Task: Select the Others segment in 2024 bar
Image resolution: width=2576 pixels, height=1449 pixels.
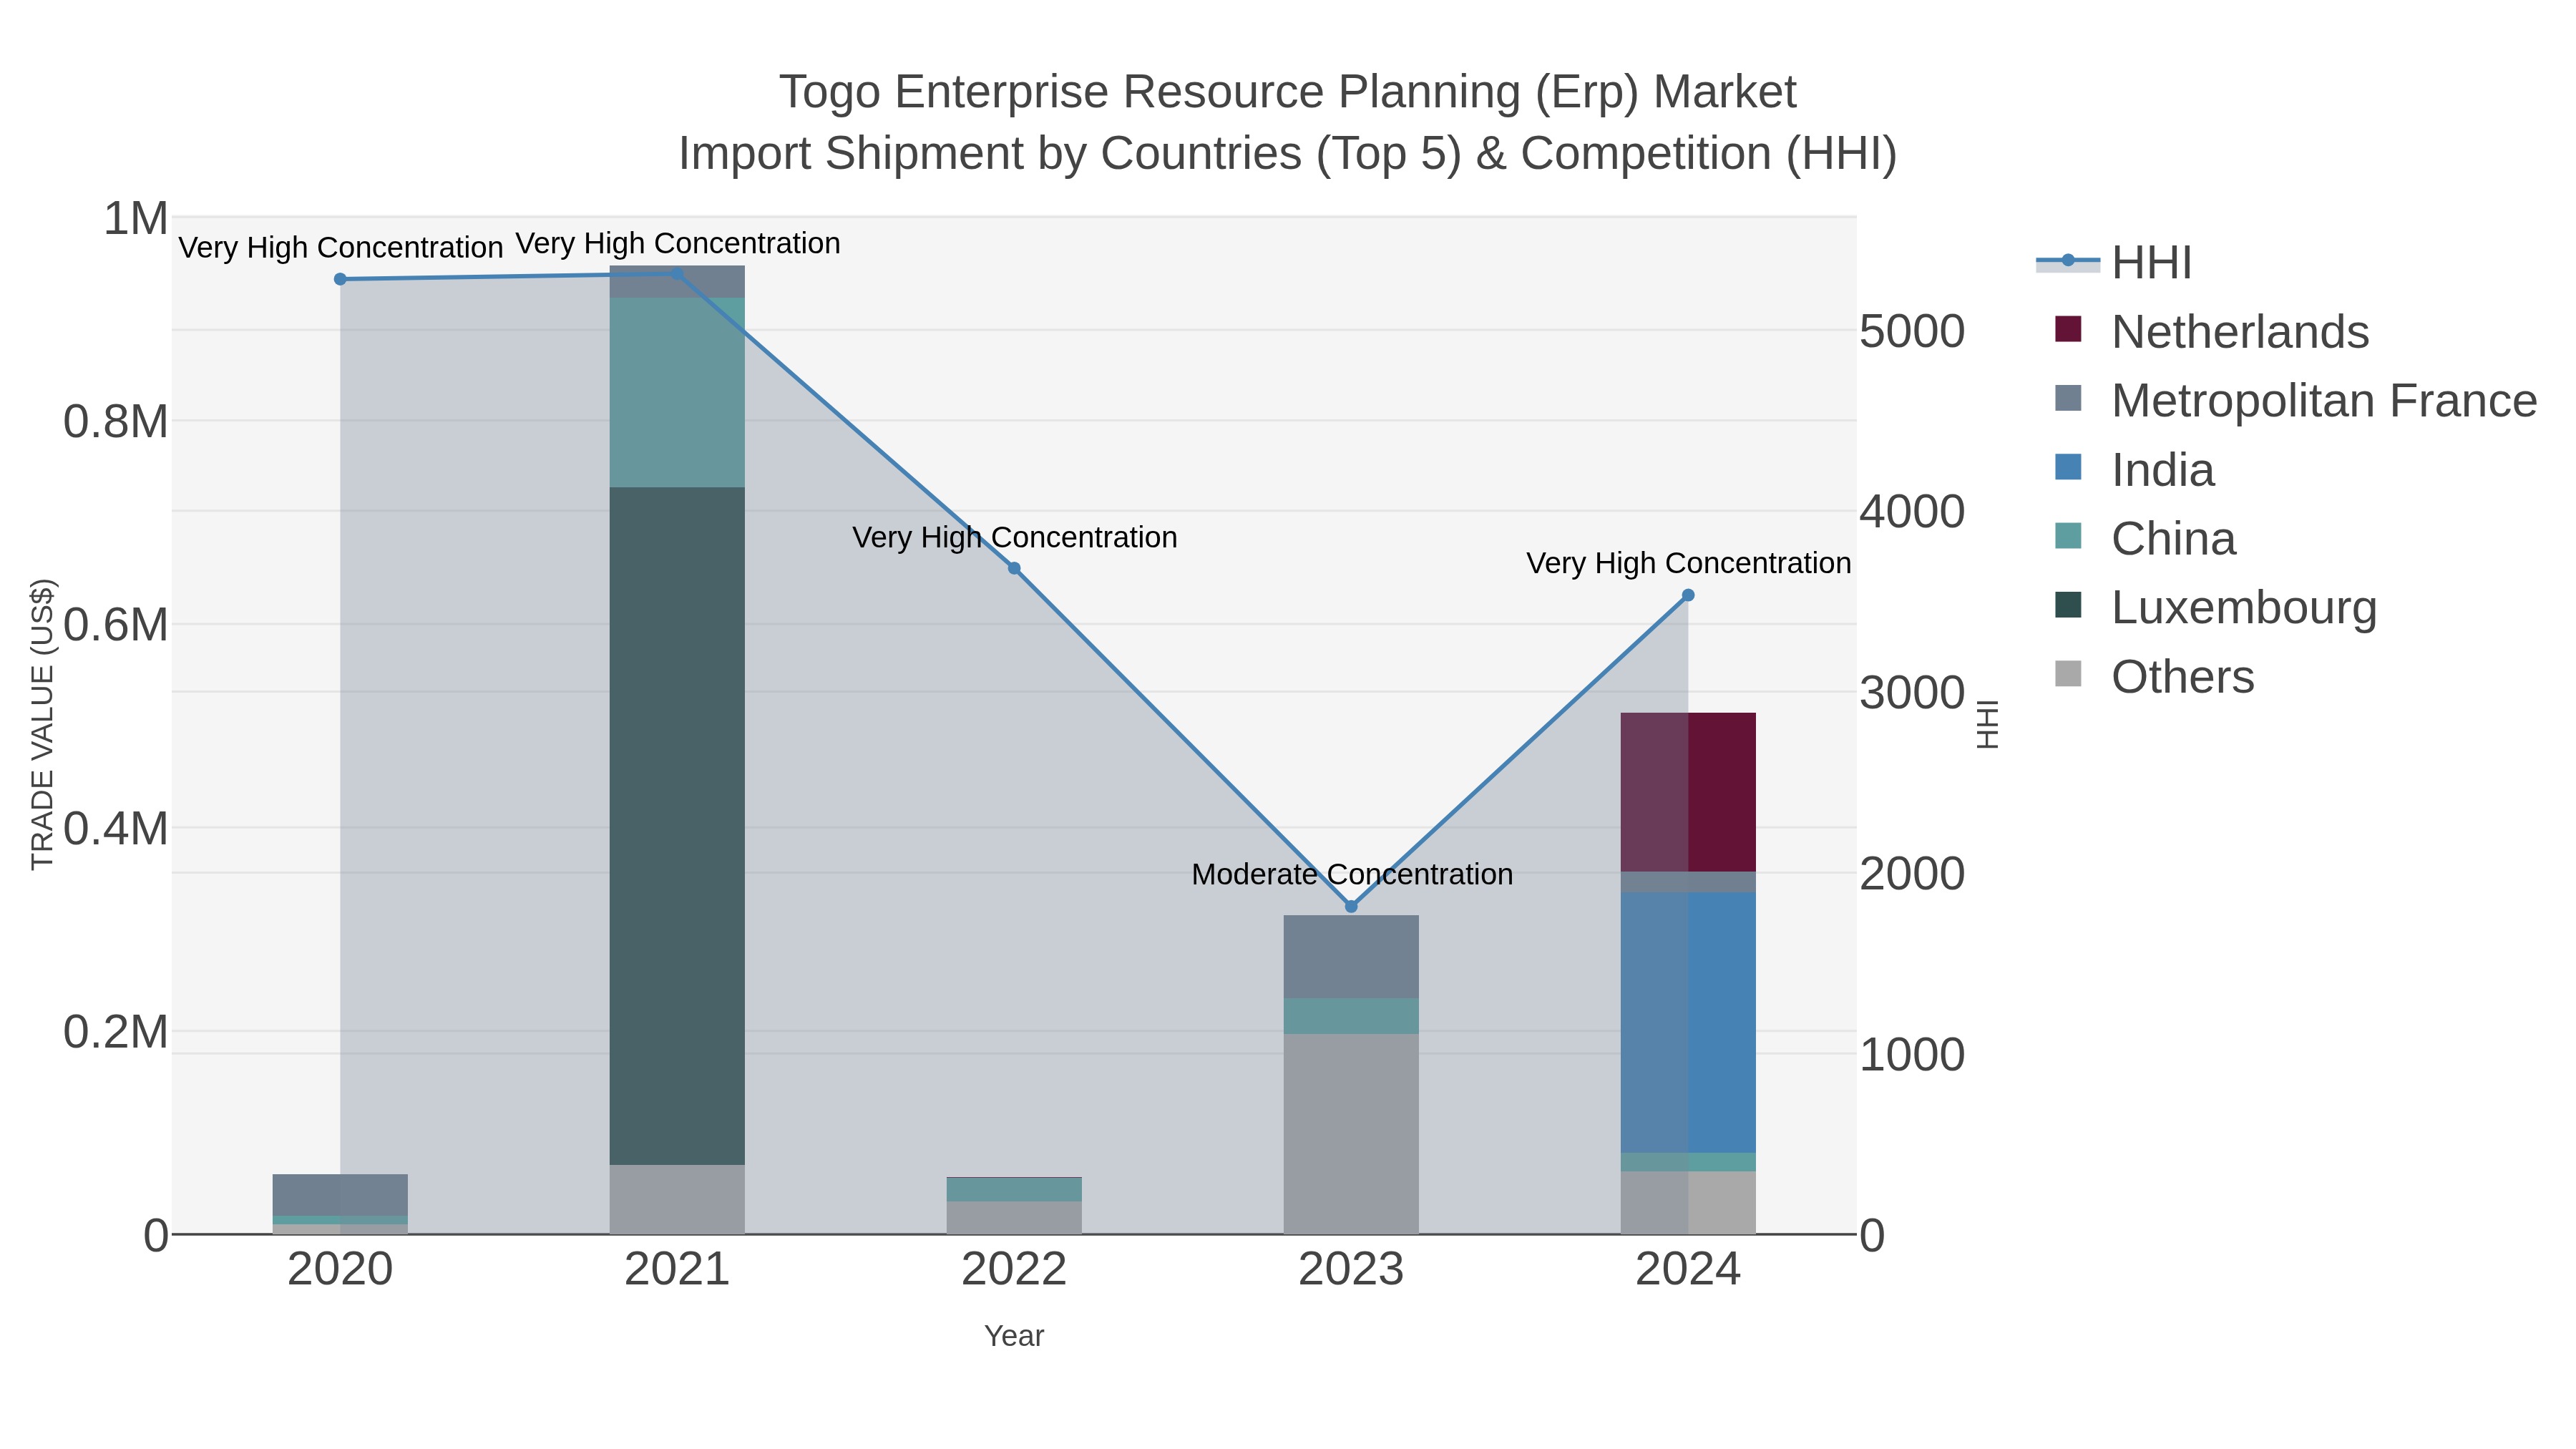Action: pos(1688,1203)
